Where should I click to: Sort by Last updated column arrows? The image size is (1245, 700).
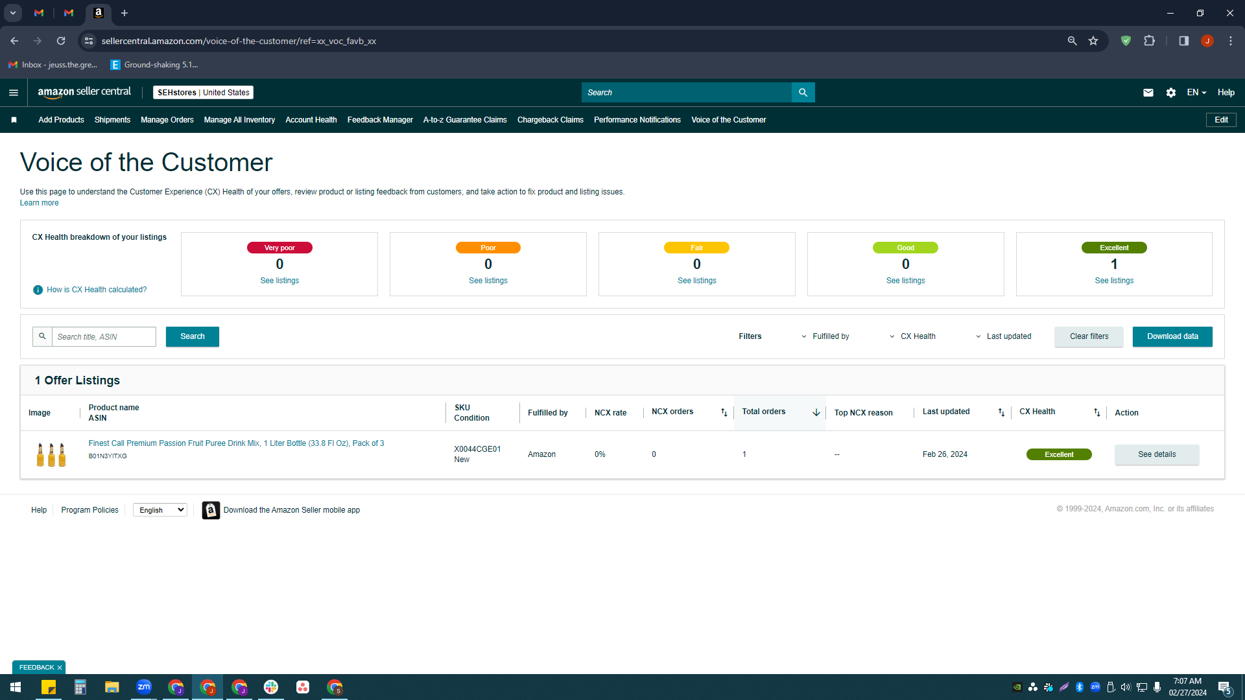(x=1001, y=413)
